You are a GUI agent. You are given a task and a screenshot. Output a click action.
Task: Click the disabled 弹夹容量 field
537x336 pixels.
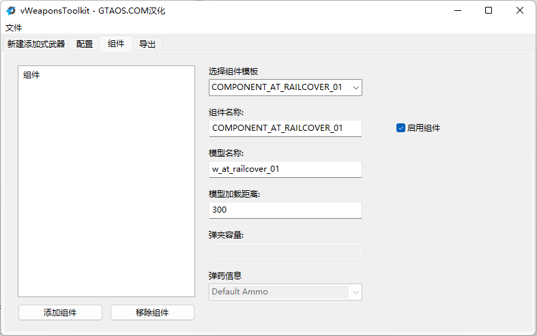point(285,251)
